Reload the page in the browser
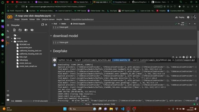 [x=16, y=7]
